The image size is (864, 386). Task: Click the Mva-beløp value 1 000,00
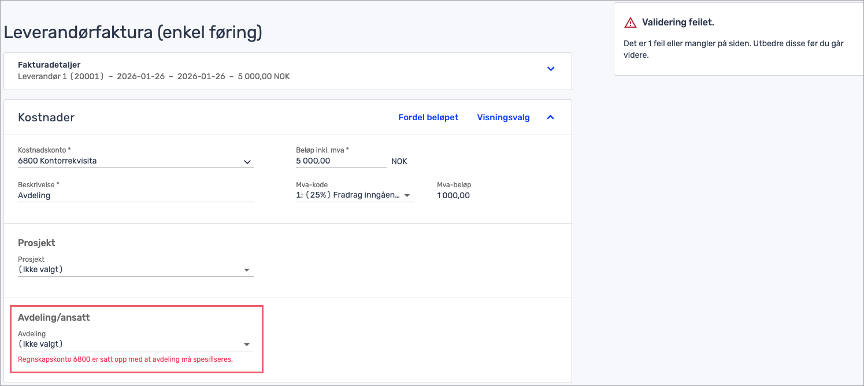(453, 195)
